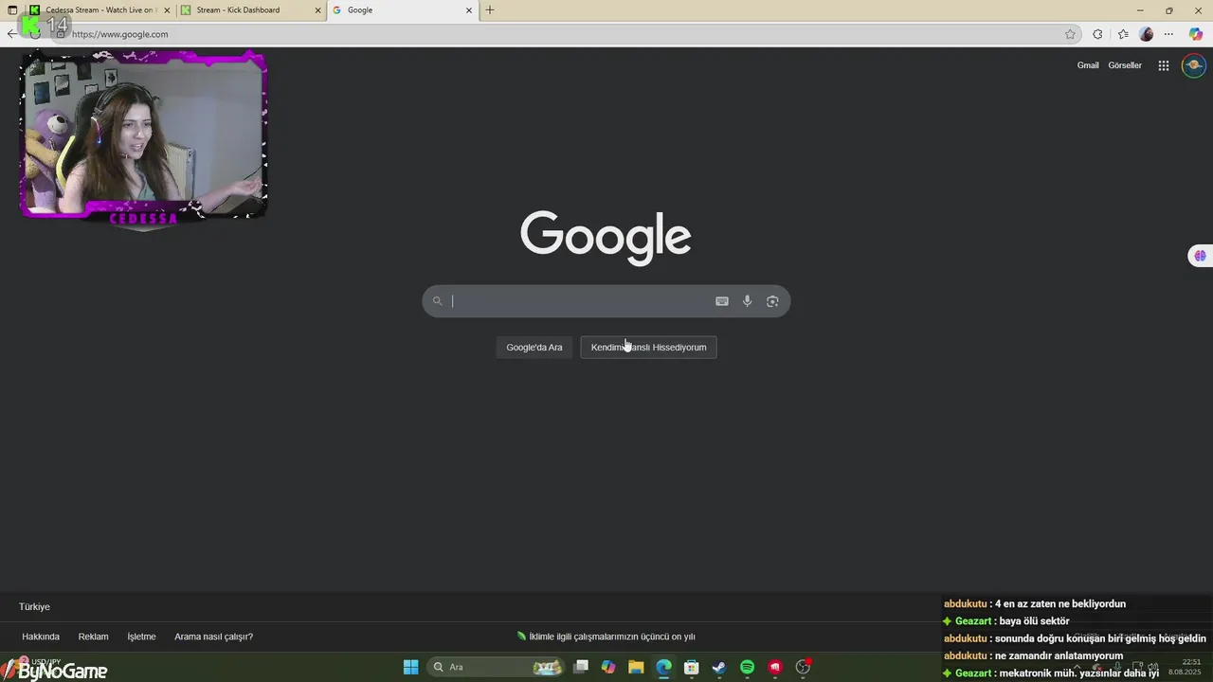Open the Edge profile picture
Image resolution: width=1213 pixels, height=682 pixels.
point(1147,34)
